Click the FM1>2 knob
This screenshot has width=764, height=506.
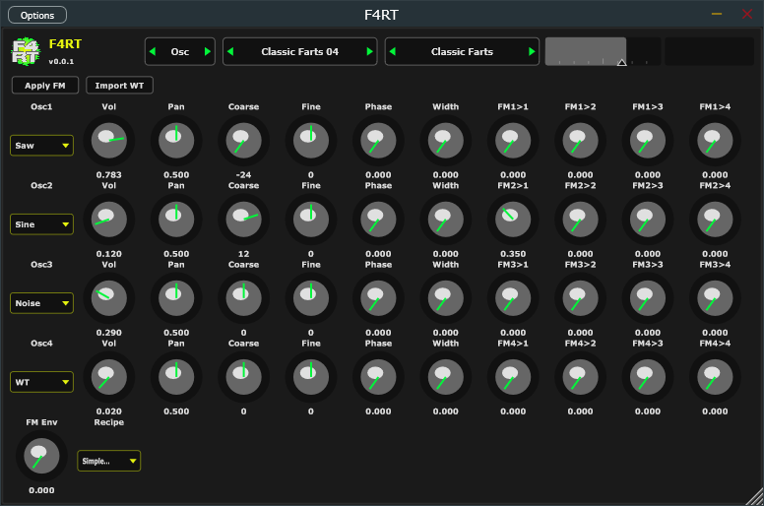(580, 141)
